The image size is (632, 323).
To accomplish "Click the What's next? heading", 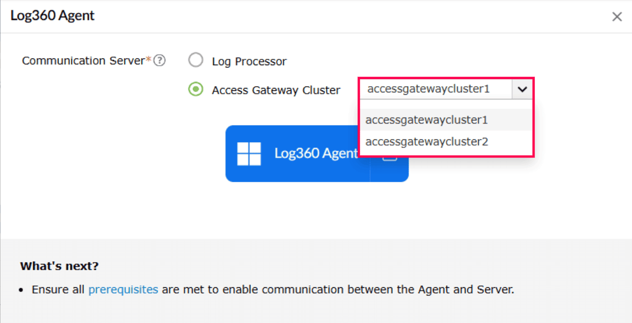I will tap(59, 266).
